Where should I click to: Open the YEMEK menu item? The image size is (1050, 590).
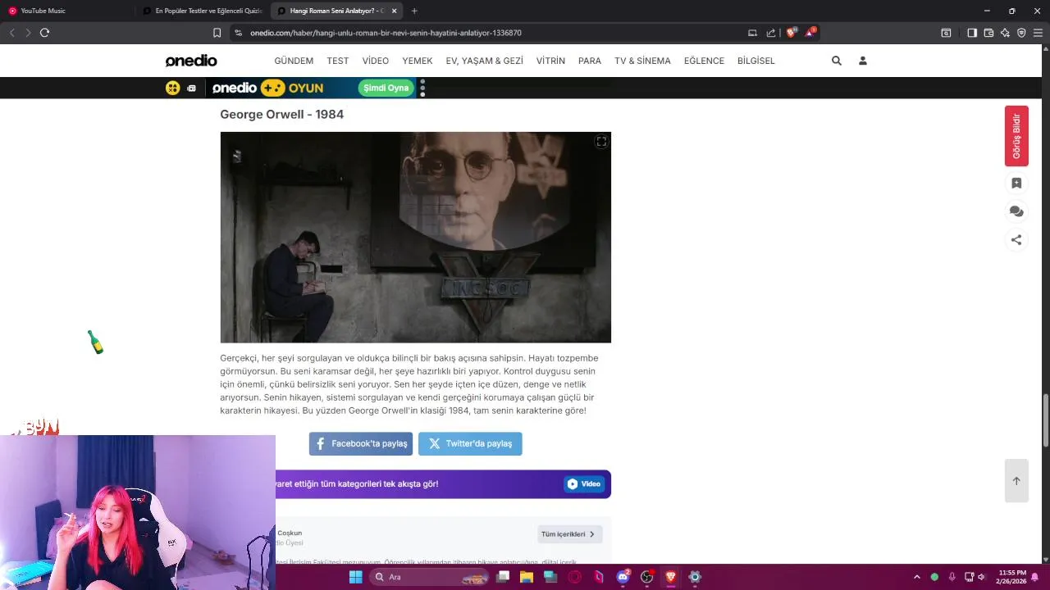[418, 61]
